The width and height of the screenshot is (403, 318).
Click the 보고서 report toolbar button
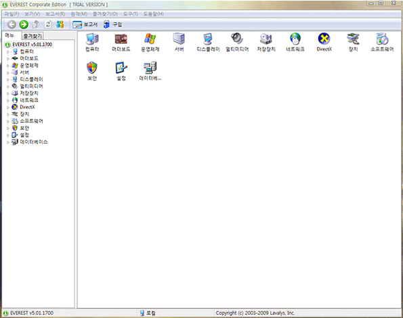85,24
